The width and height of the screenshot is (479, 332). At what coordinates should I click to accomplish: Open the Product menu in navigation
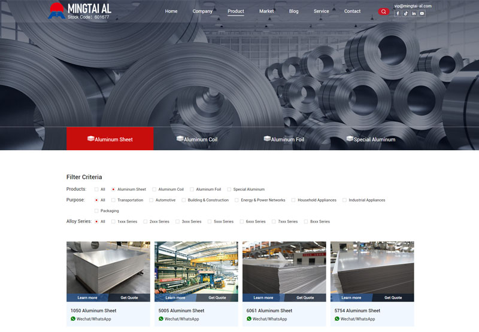point(236,11)
